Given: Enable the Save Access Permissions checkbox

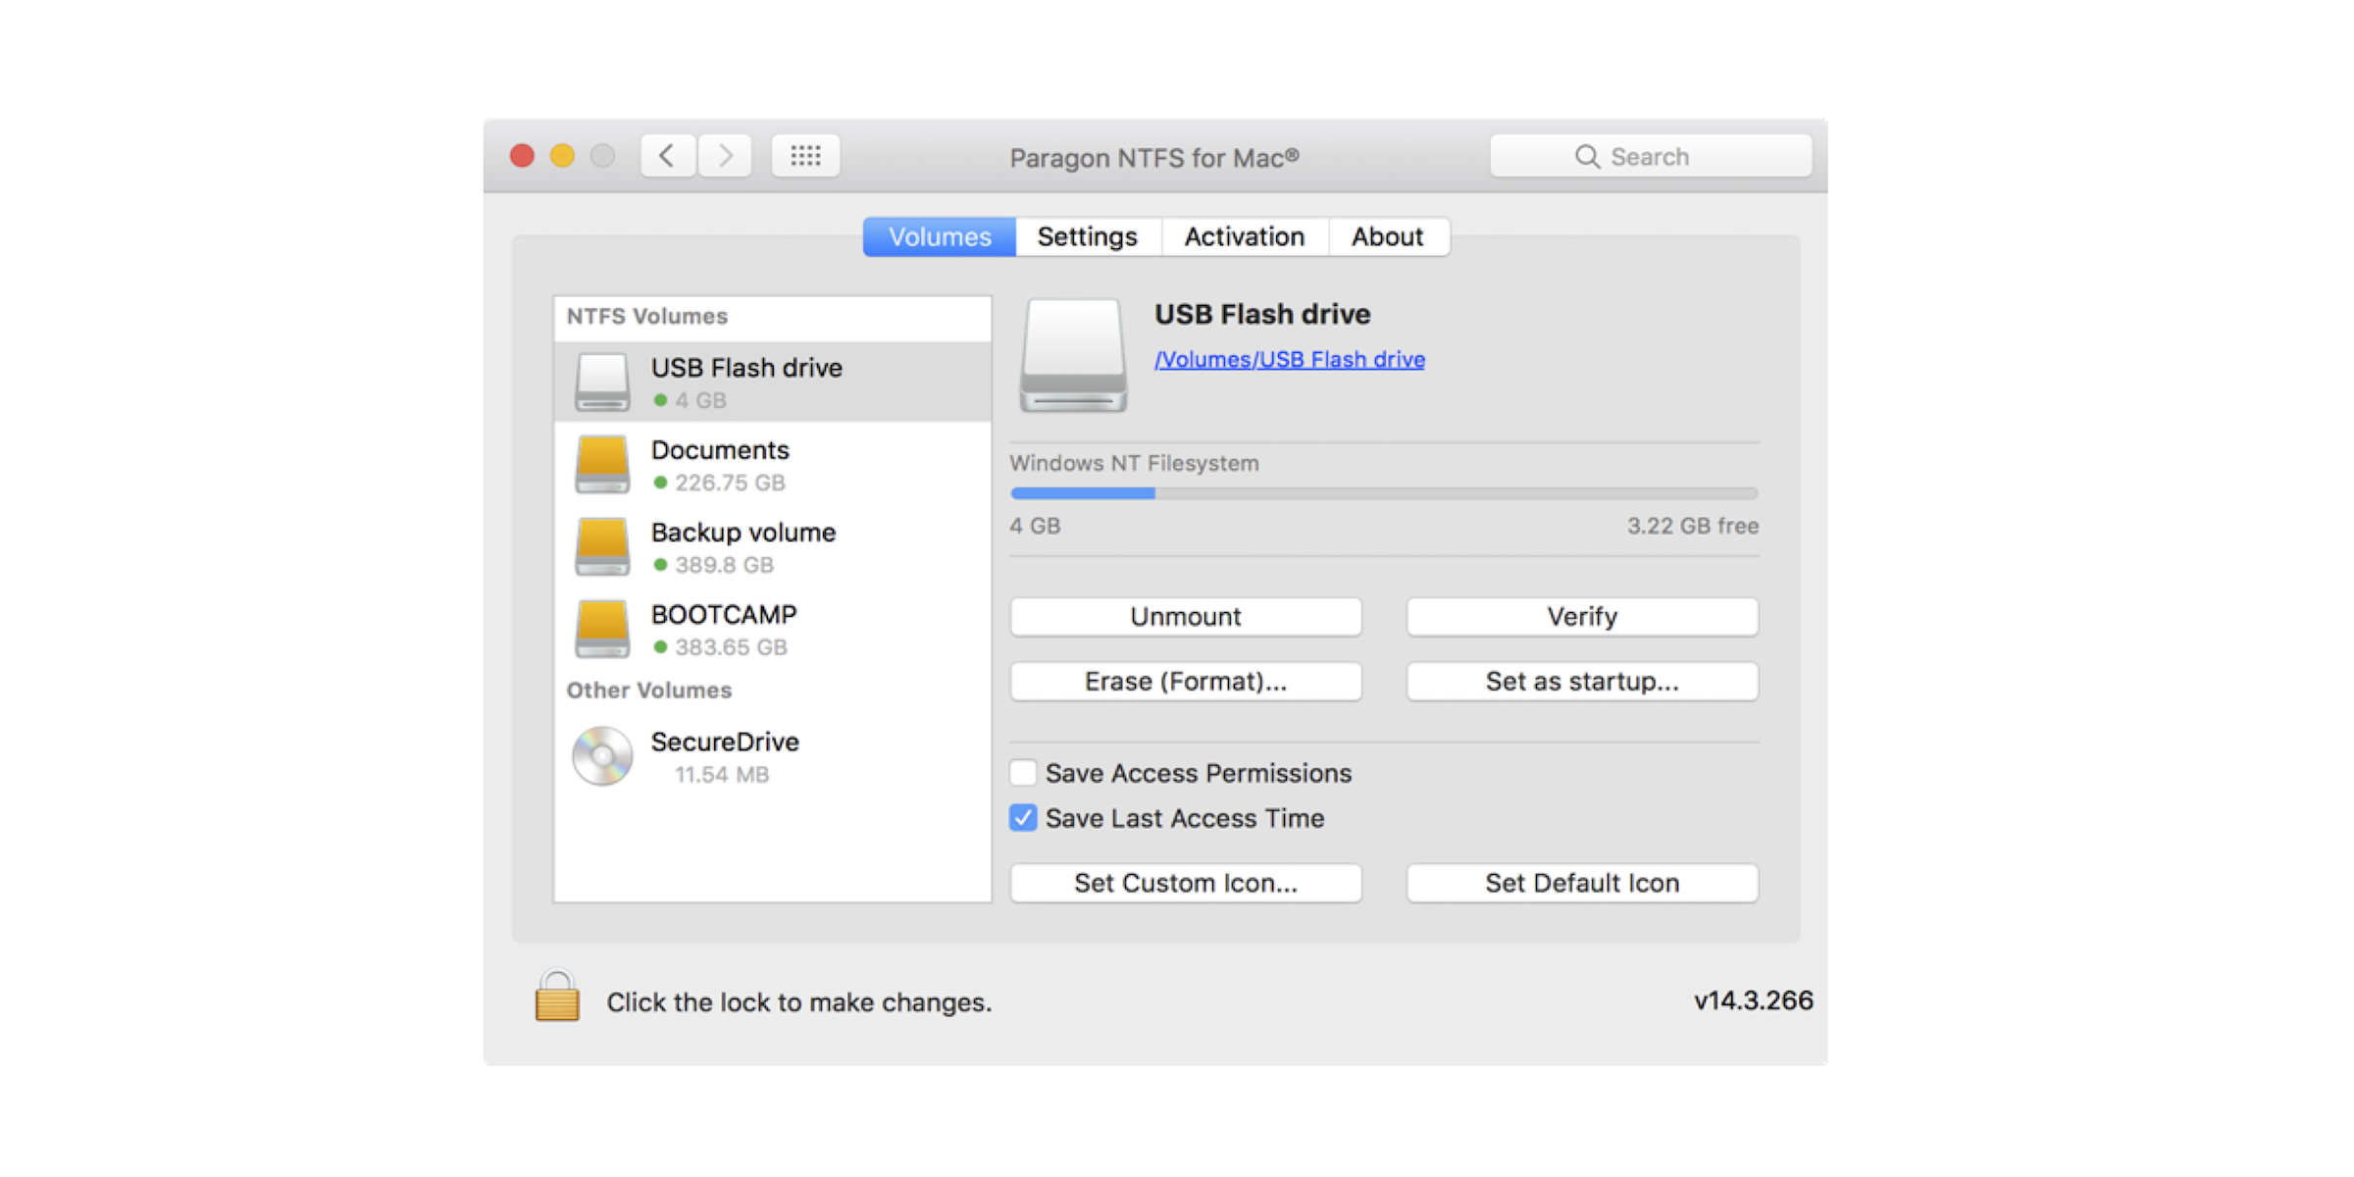Looking at the screenshot, I should [x=1023, y=773].
